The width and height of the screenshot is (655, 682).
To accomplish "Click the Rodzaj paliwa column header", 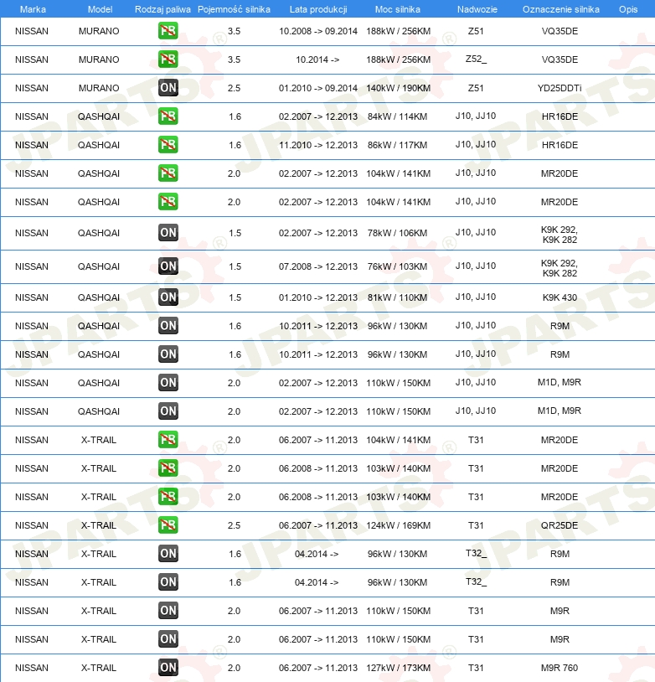I will (x=162, y=9).
